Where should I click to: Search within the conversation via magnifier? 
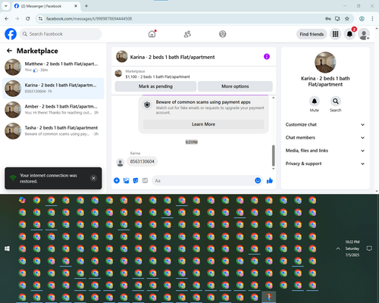pos(336,102)
